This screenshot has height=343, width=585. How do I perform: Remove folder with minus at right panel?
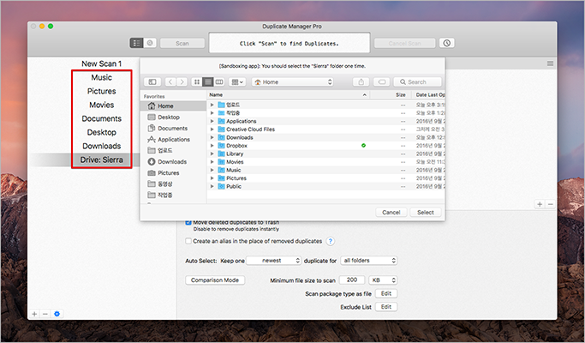tap(550, 204)
